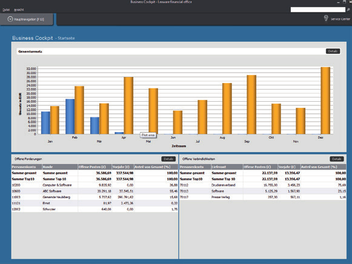Sort by Kunde column header
Image resolution: width=352 pixels, height=264 pixels.
point(60,167)
